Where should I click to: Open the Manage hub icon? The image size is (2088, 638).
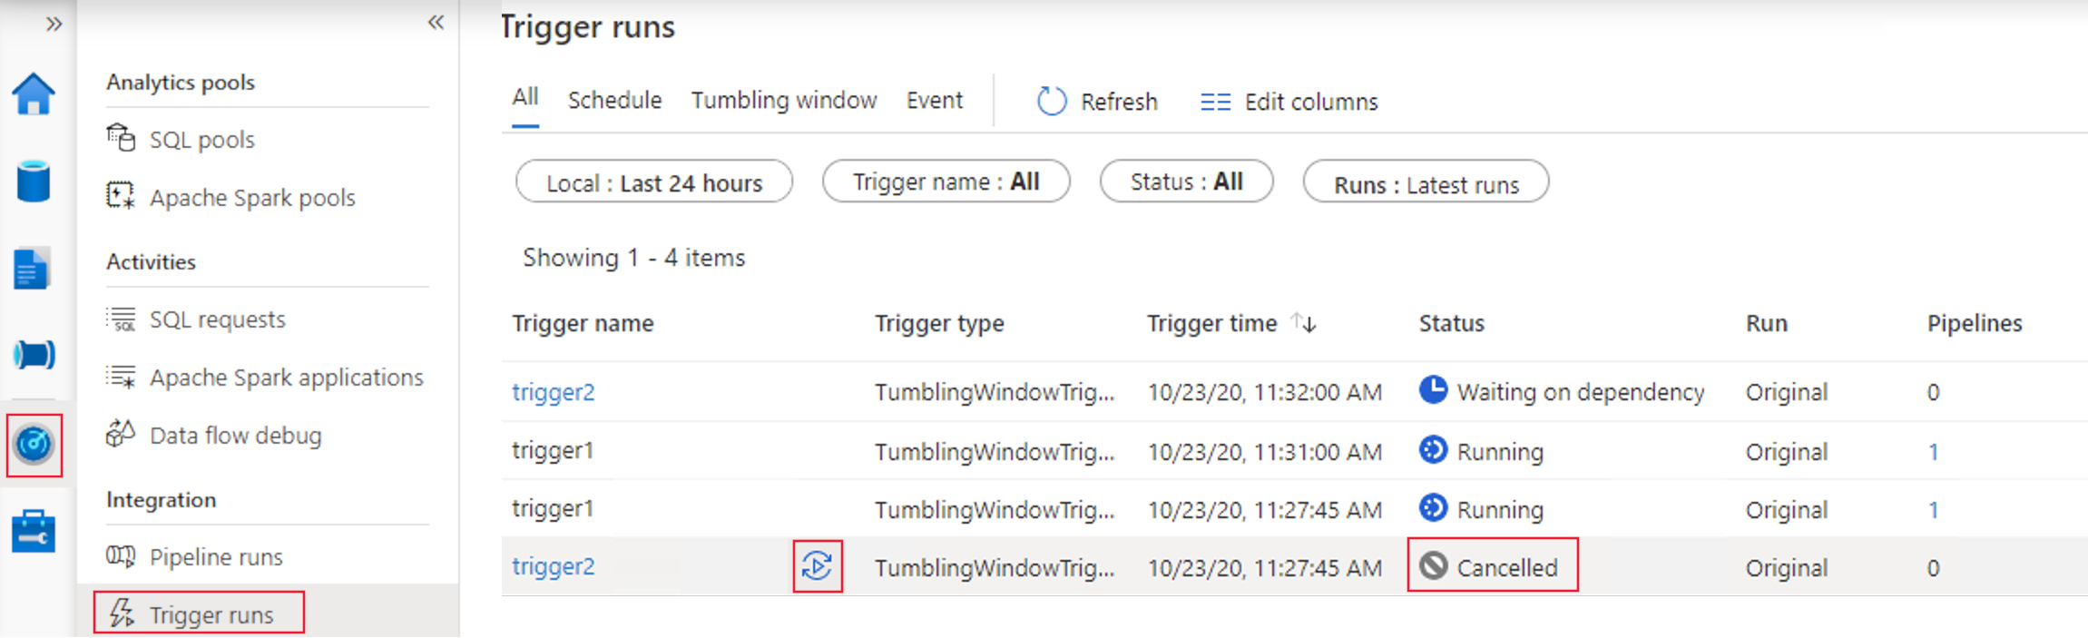33,532
